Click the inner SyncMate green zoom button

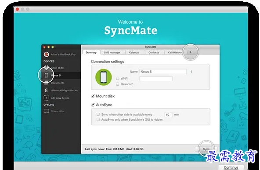point(53,47)
